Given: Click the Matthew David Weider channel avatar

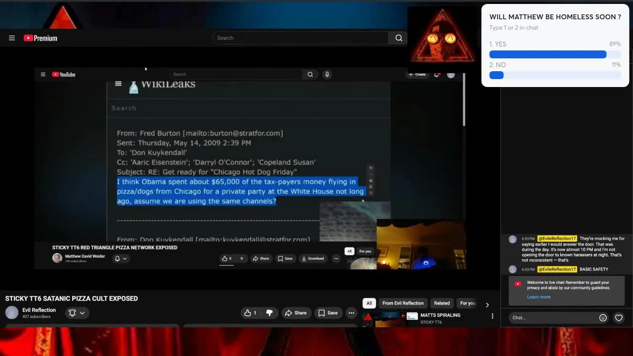Looking at the screenshot, I should tap(57, 258).
